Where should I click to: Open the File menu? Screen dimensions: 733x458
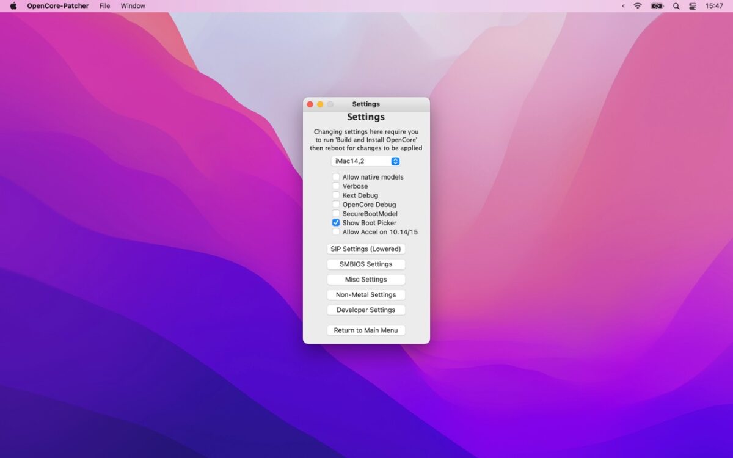pyautogui.click(x=104, y=5)
